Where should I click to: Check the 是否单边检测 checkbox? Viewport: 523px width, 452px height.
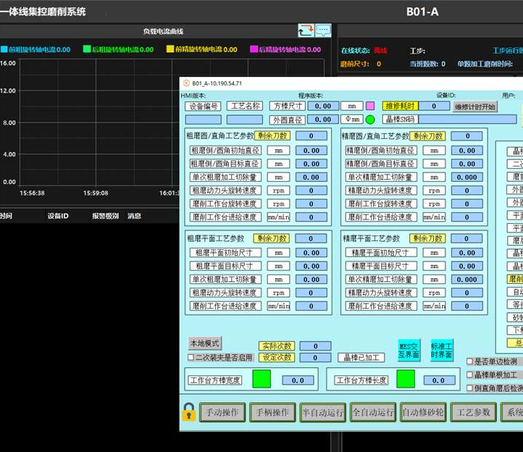469,361
